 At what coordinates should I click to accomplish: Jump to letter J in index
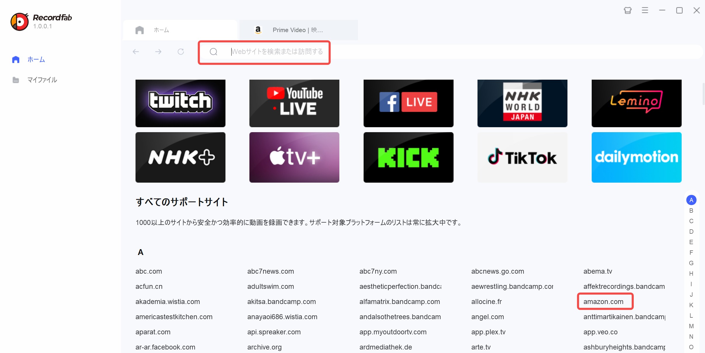click(x=691, y=295)
